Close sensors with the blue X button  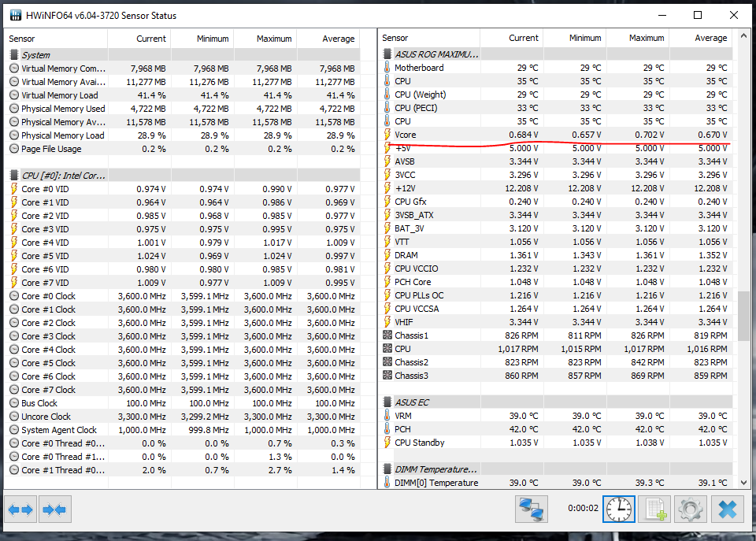[727, 510]
